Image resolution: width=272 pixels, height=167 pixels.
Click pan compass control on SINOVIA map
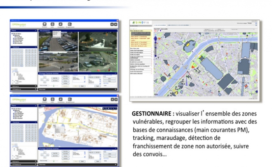[156, 38]
